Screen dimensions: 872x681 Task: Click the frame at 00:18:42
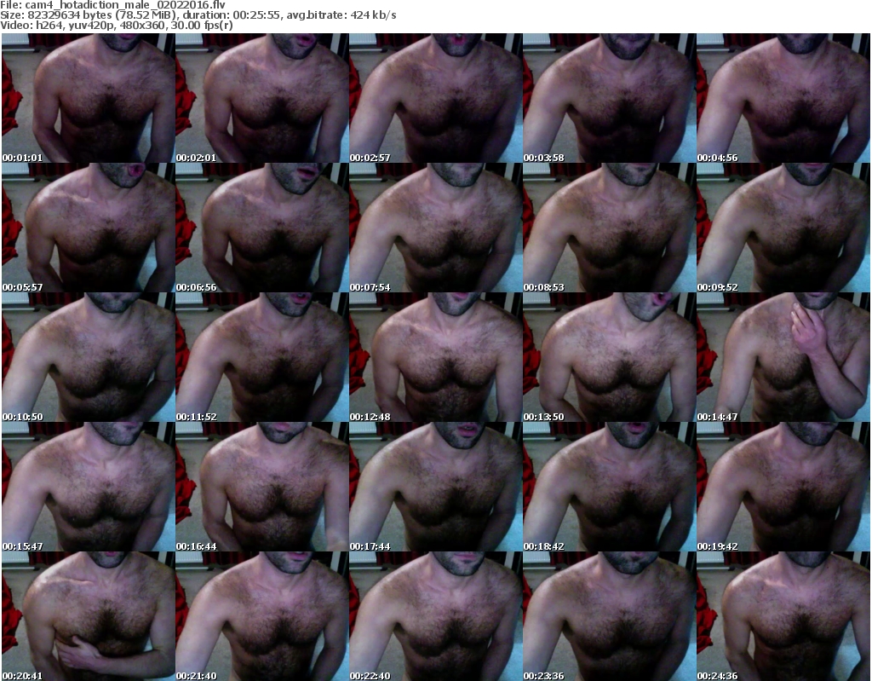point(610,487)
